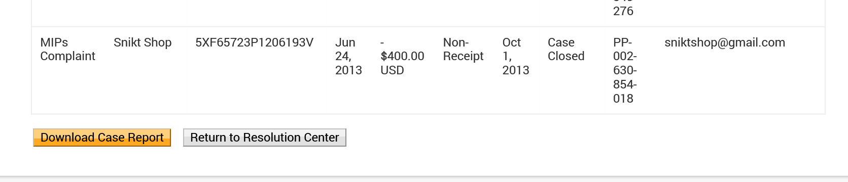Click the sniktshop@gmail.com email address
The width and height of the screenshot is (848, 182).
click(x=725, y=42)
